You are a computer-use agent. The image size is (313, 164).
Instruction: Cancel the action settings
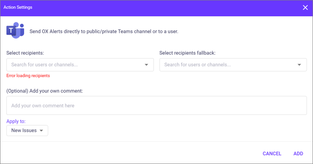tap(272, 154)
